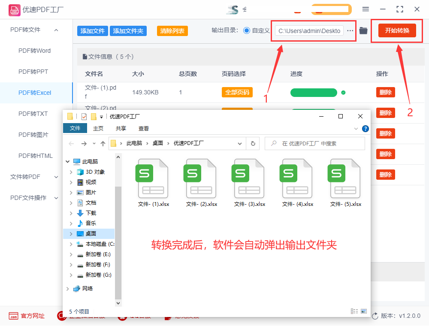Viewport: 429px width, 326px height.
Task: Collapse 此电脑 tree node
Action: pyautogui.click(x=68, y=162)
